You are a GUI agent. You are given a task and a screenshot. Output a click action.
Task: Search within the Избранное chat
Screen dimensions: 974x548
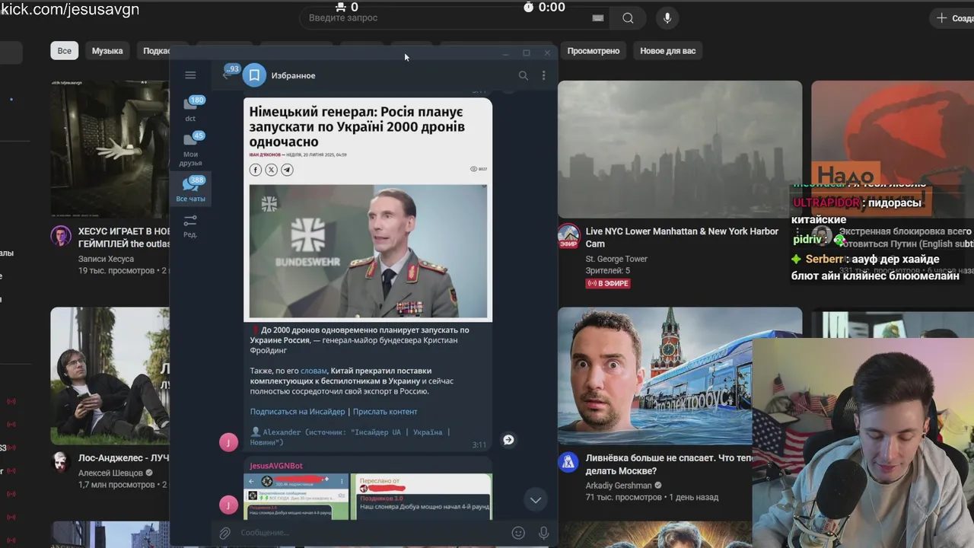pyautogui.click(x=524, y=75)
